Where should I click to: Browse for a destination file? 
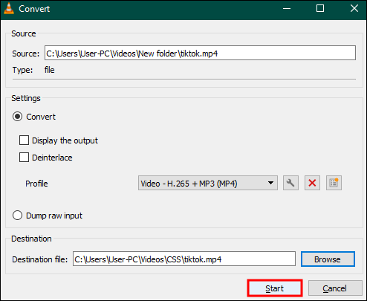[x=328, y=259]
